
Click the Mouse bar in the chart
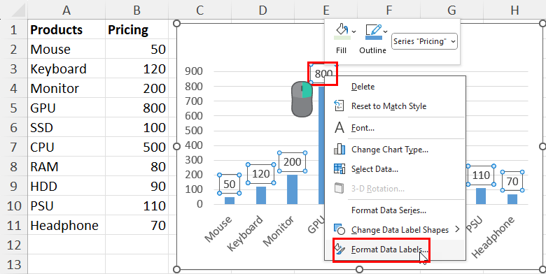[x=230, y=201]
